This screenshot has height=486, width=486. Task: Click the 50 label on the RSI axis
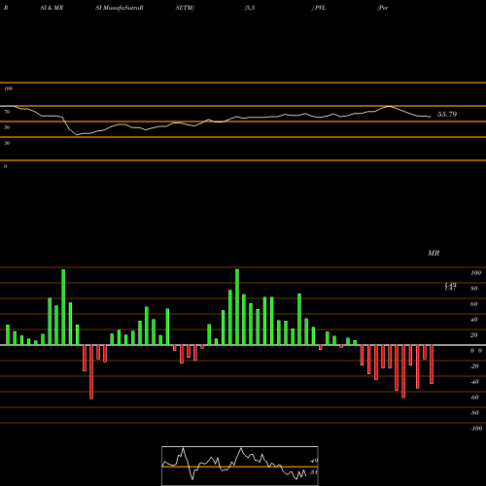7,127
